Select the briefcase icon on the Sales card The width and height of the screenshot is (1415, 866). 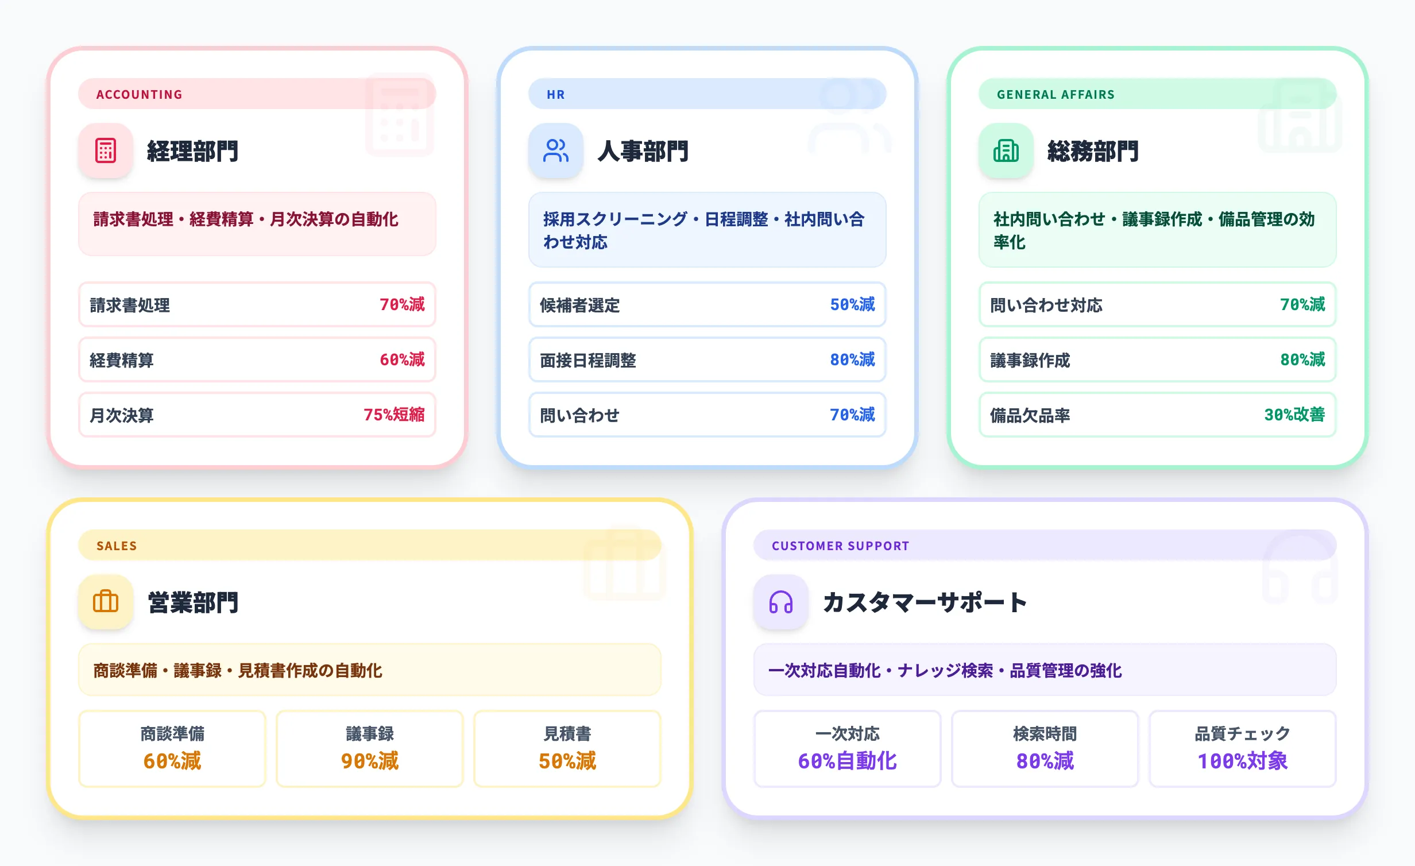click(x=106, y=602)
